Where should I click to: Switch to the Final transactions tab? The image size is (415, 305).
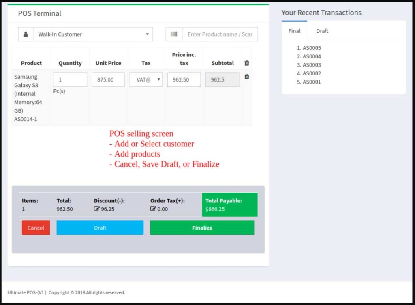(295, 31)
